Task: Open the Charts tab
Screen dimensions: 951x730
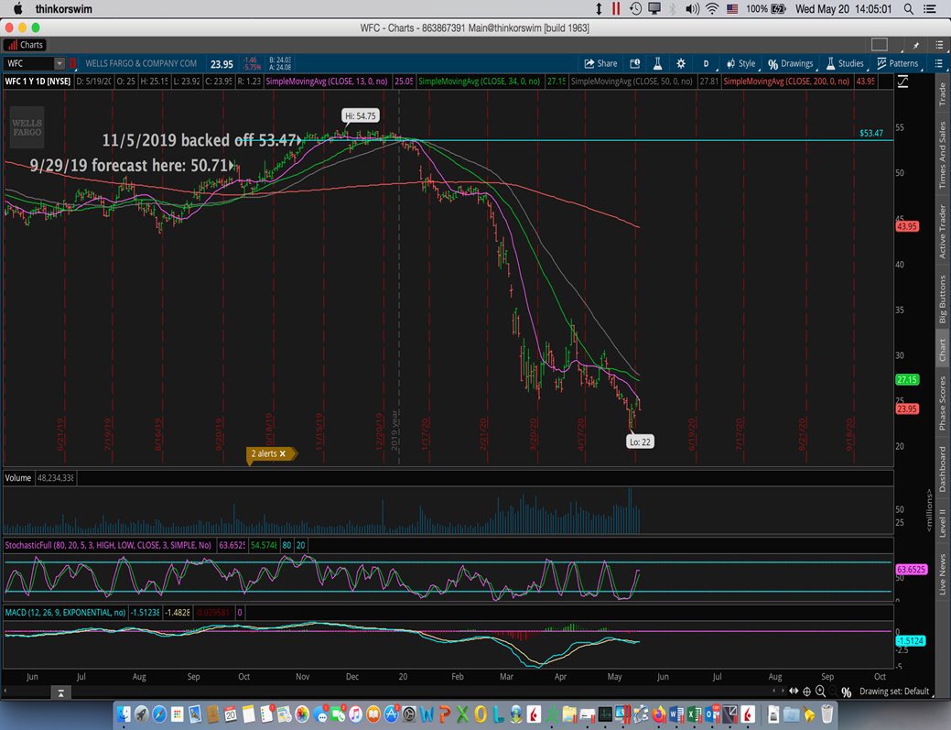Action: pyautogui.click(x=25, y=45)
